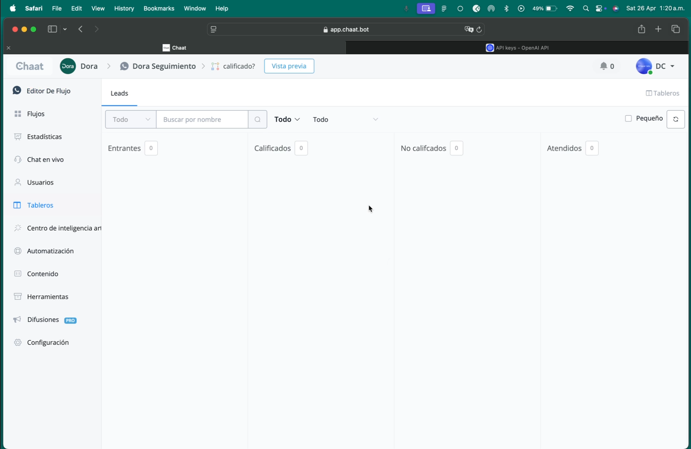Open the Bookmarks menu

158,8
